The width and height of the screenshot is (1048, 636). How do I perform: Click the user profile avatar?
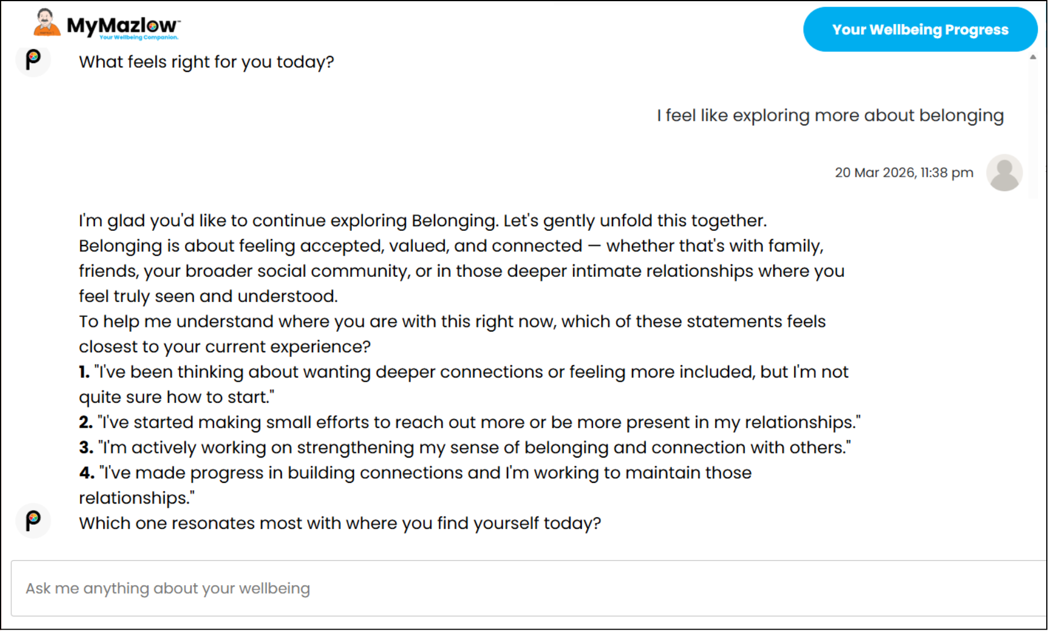1004,173
